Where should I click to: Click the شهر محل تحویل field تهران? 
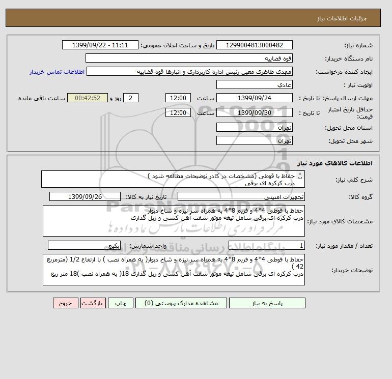pos(254,141)
